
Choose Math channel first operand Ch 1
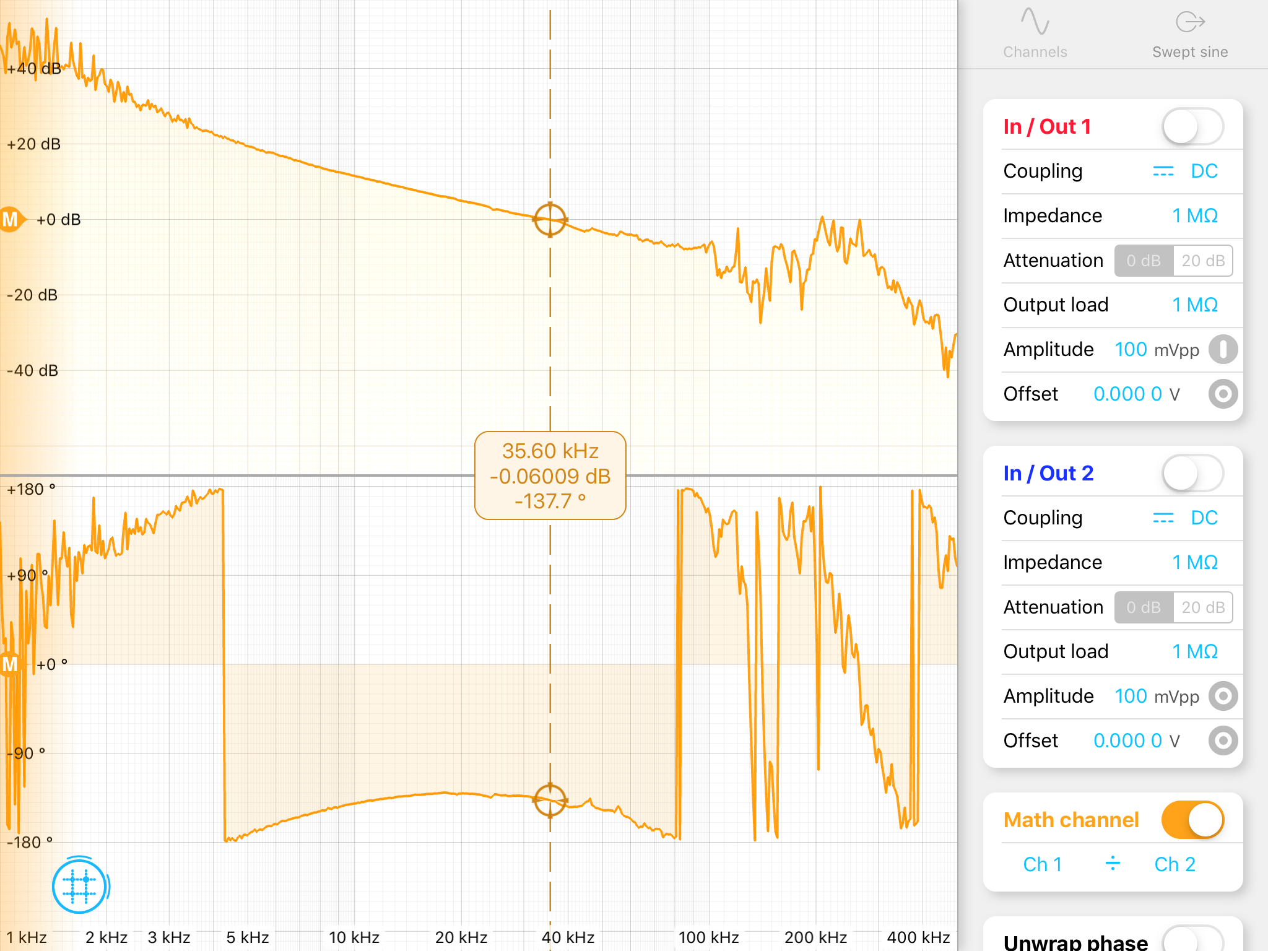(1043, 864)
